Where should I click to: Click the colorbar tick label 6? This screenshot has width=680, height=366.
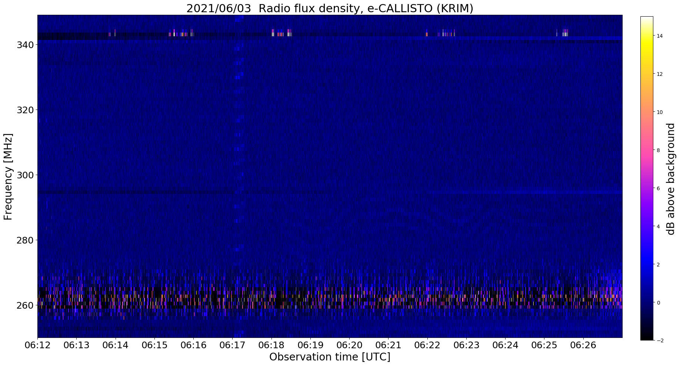[x=658, y=188]
